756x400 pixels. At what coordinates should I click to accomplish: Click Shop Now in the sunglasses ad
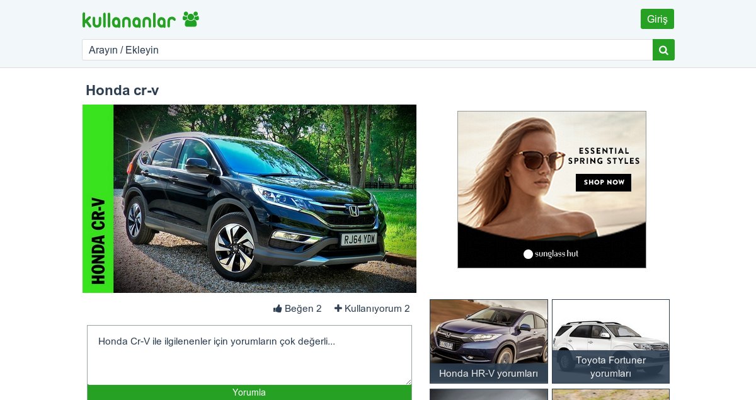[604, 183]
